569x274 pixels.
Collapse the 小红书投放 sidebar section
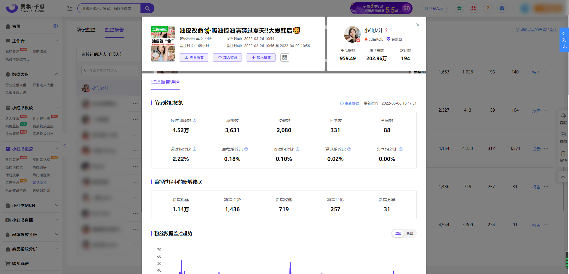57,108
